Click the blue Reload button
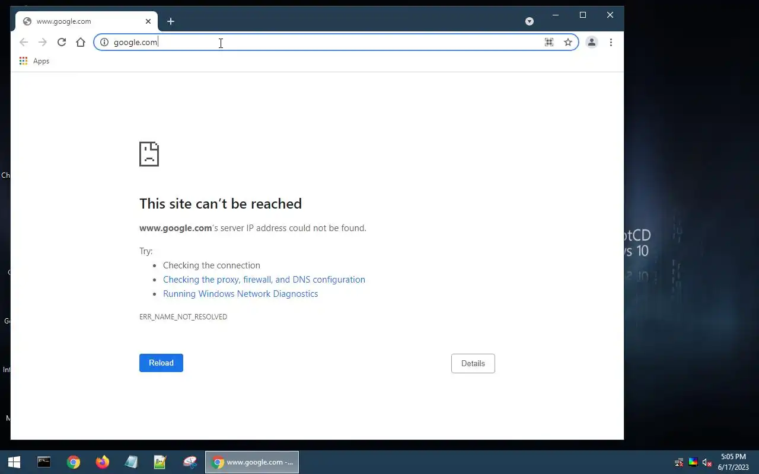The width and height of the screenshot is (759, 474). (161, 363)
